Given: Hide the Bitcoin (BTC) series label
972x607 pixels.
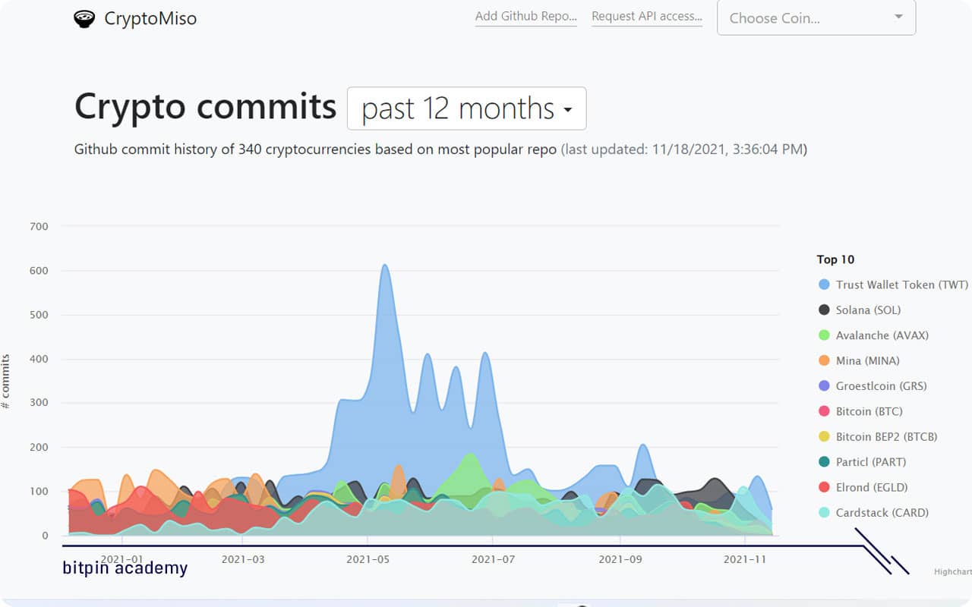Looking at the screenshot, I should (x=871, y=411).
